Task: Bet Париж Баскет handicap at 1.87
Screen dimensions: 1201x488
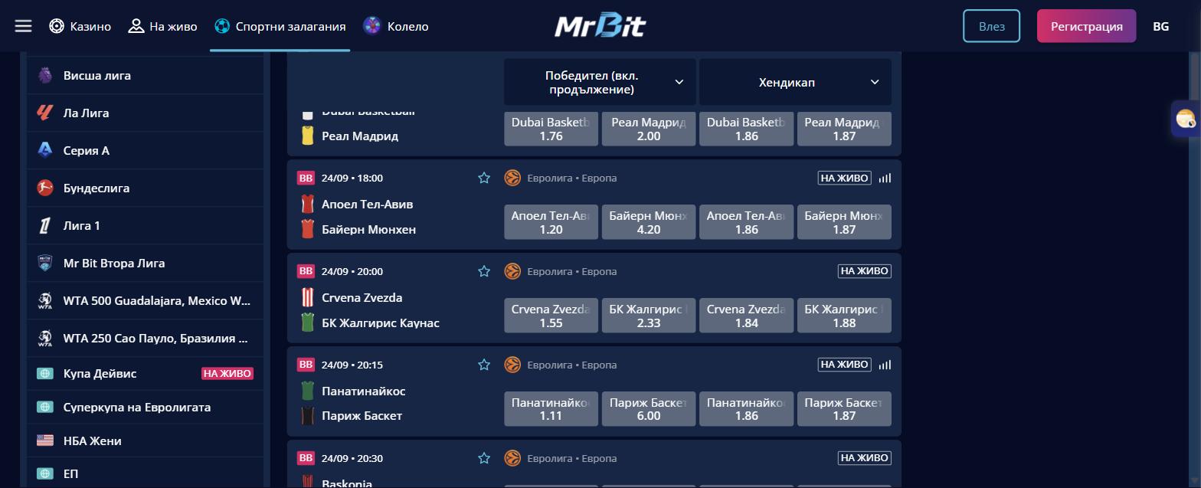Action: [x=844, y=409]
